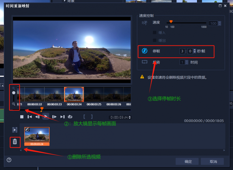Maximize the time remapping dialog

point(220,6)
